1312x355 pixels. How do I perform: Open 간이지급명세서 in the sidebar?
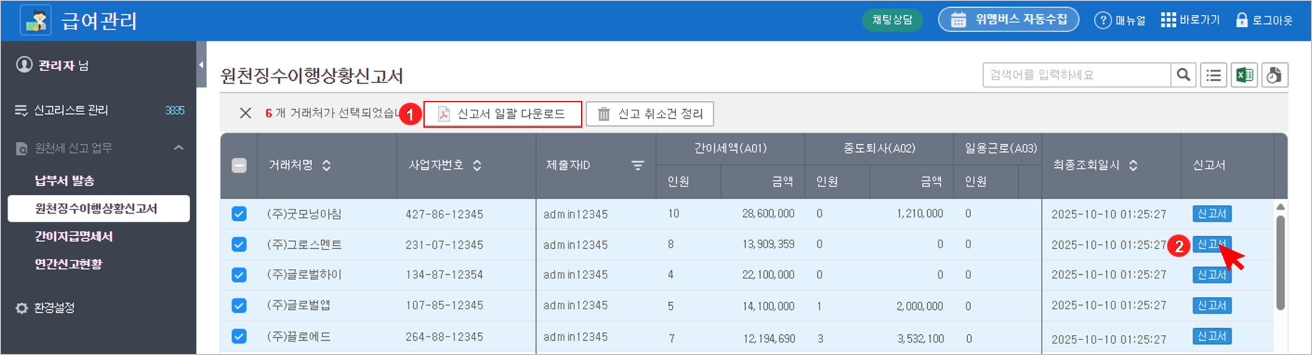pyautogui.click(x=74, y=236)
